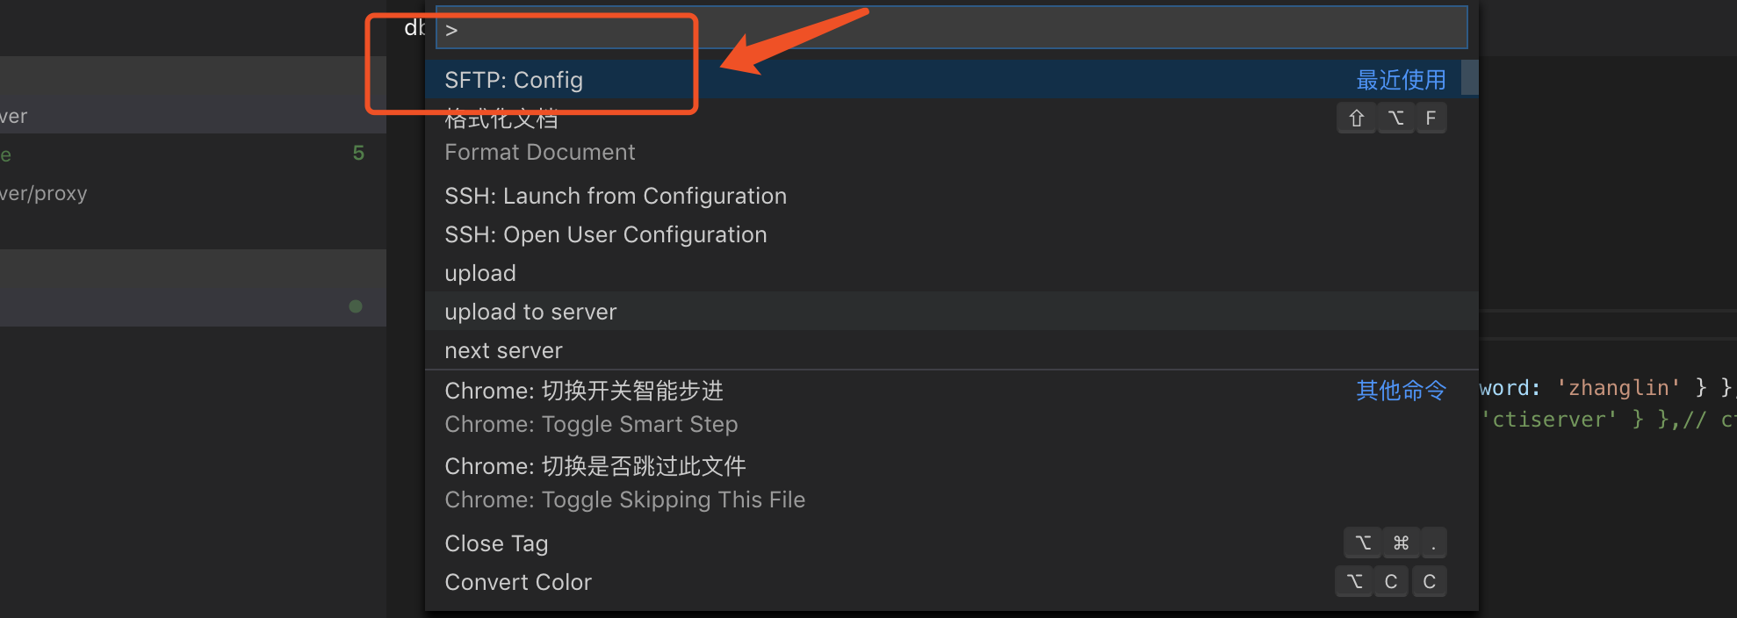Viewport: 1737px width, 618px height.
Task: Run the upload command
Action: [479, 272]
